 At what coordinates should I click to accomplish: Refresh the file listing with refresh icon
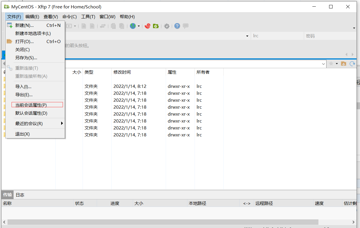click(352, 64)
